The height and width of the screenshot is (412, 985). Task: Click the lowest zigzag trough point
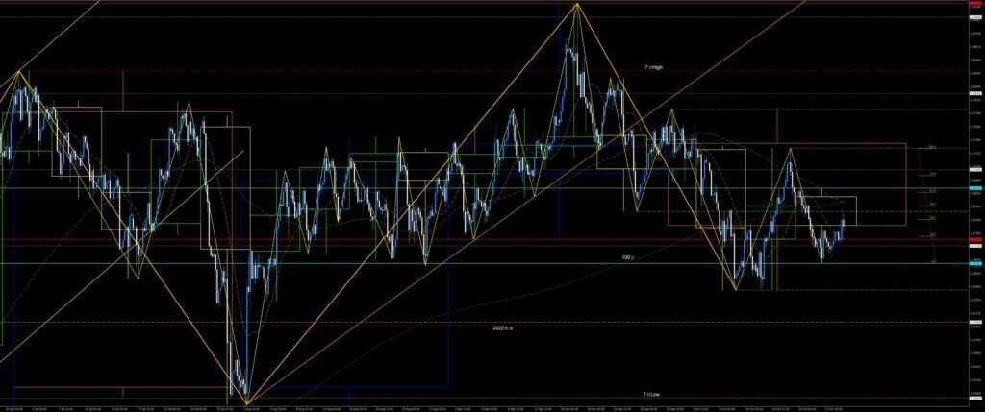[x=247, y=402]
